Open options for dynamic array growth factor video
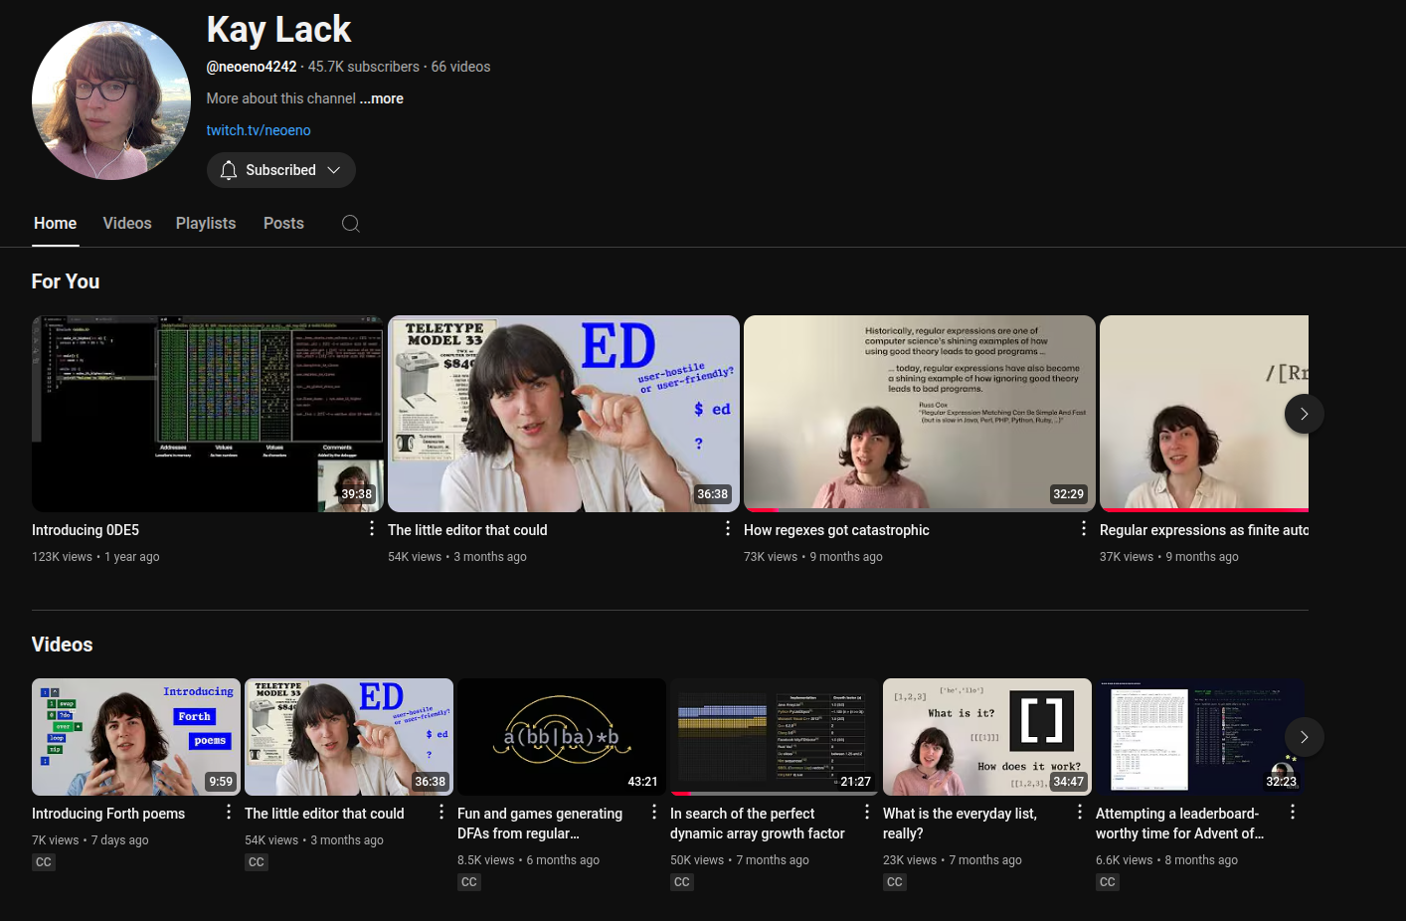 point(867,812)
